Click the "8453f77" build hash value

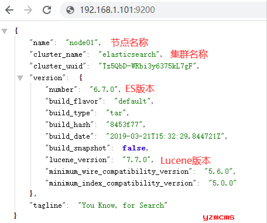pos(124,125)
